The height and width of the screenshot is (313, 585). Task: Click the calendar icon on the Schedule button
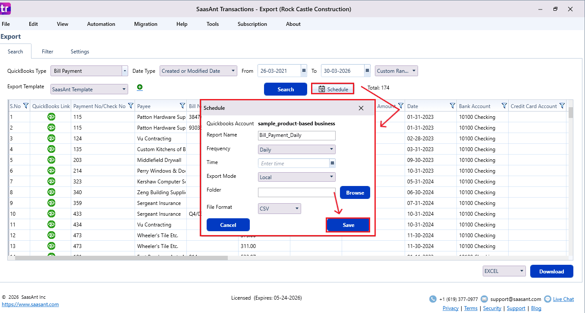322,89
